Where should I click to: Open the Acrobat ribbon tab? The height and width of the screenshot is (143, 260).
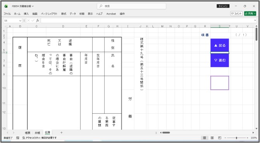[111, 14]
